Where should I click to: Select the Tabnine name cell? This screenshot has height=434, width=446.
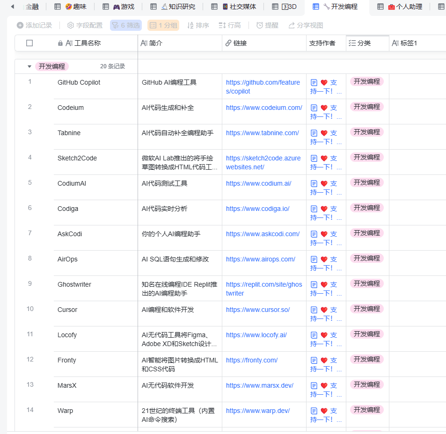point(95,137)
